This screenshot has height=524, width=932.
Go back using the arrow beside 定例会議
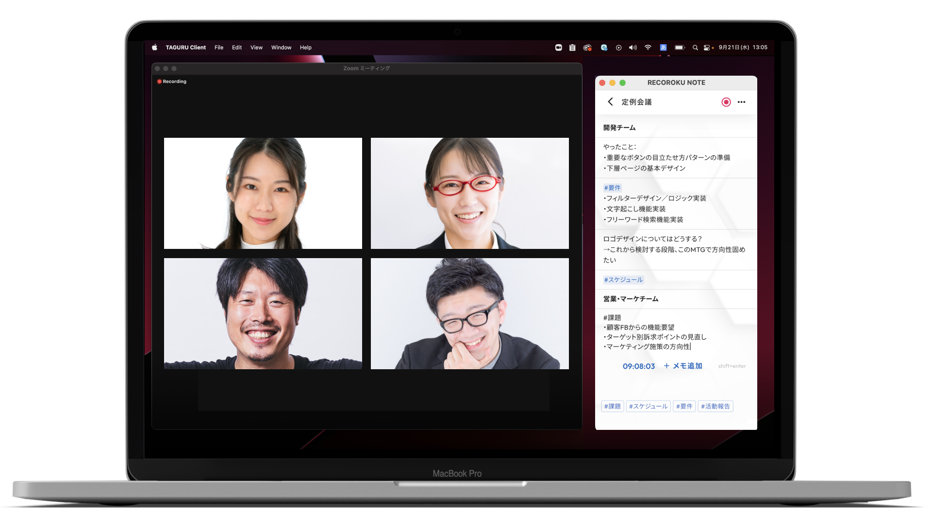click(610, 102)
